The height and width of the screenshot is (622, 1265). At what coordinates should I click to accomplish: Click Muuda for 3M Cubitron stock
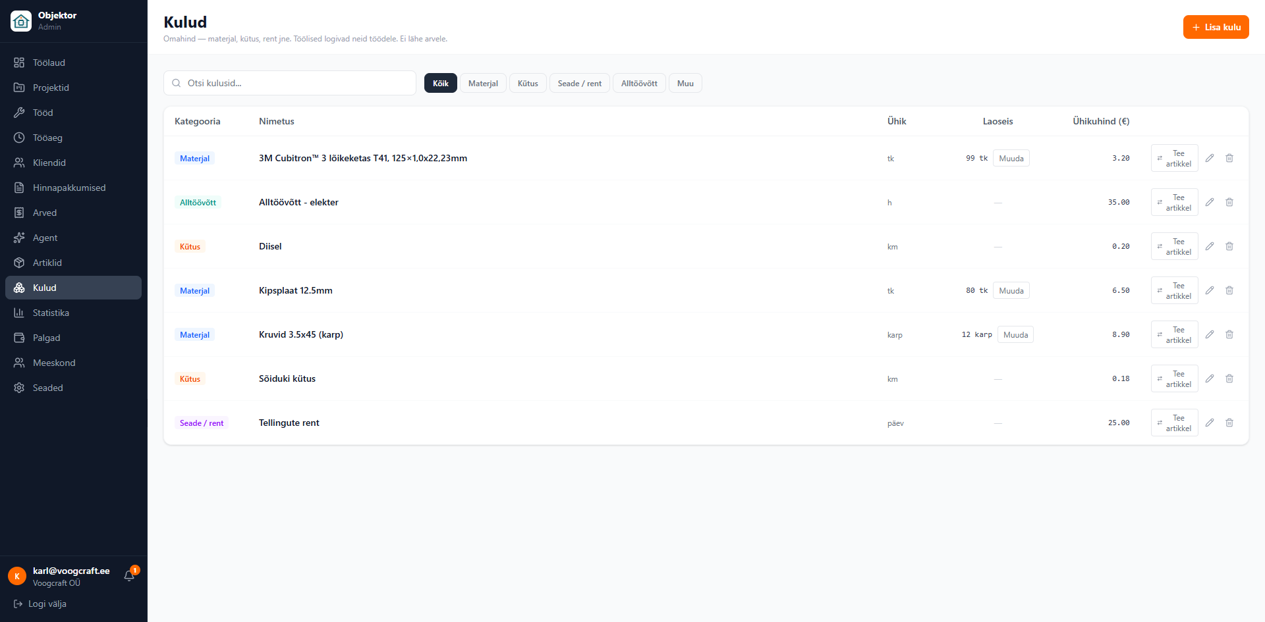1011,158
